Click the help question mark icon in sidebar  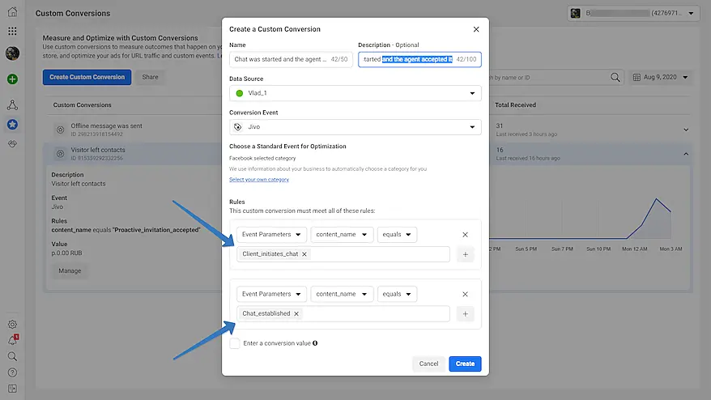(x=12, y=372)
